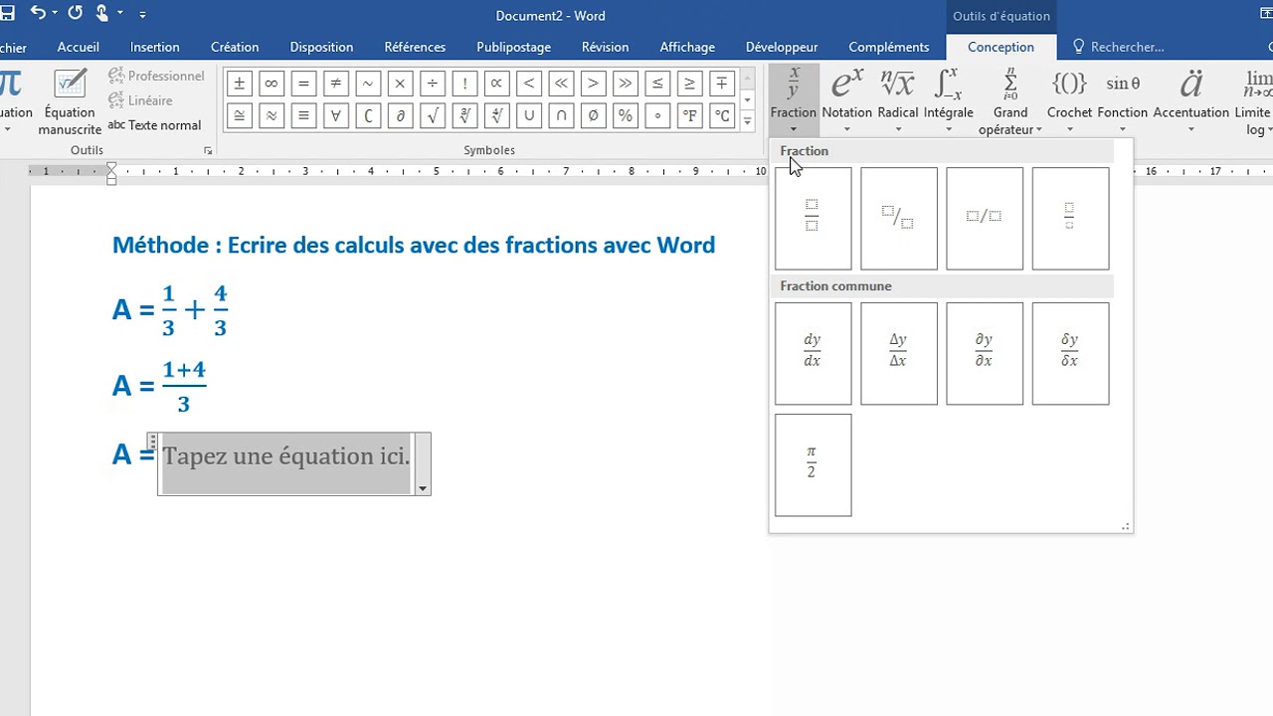Open the Grand opérateur dropdown
The image size is (1273, 716).
click(x=1010, y=100)
